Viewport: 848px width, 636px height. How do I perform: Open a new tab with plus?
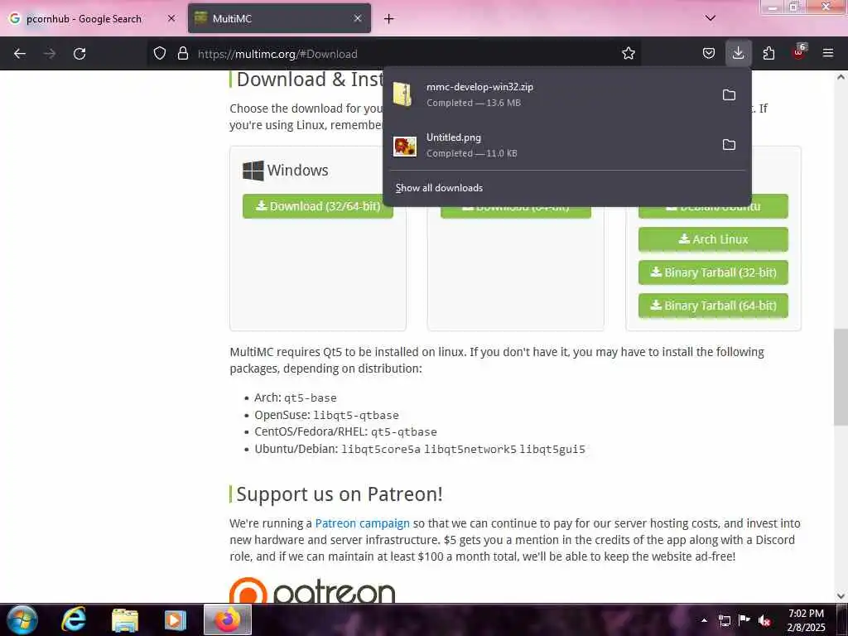[388, 19]
